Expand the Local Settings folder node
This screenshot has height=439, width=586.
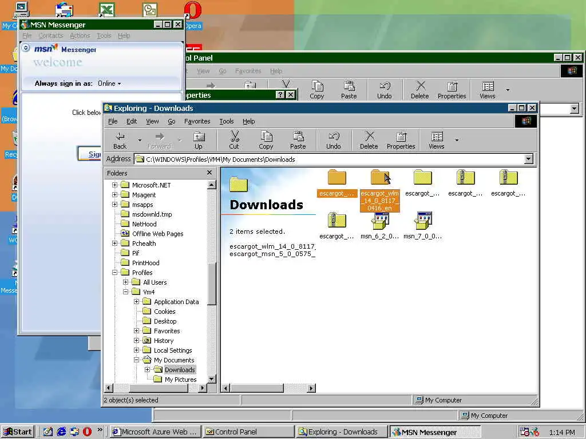pyautogui.click(x=137, y=350)
